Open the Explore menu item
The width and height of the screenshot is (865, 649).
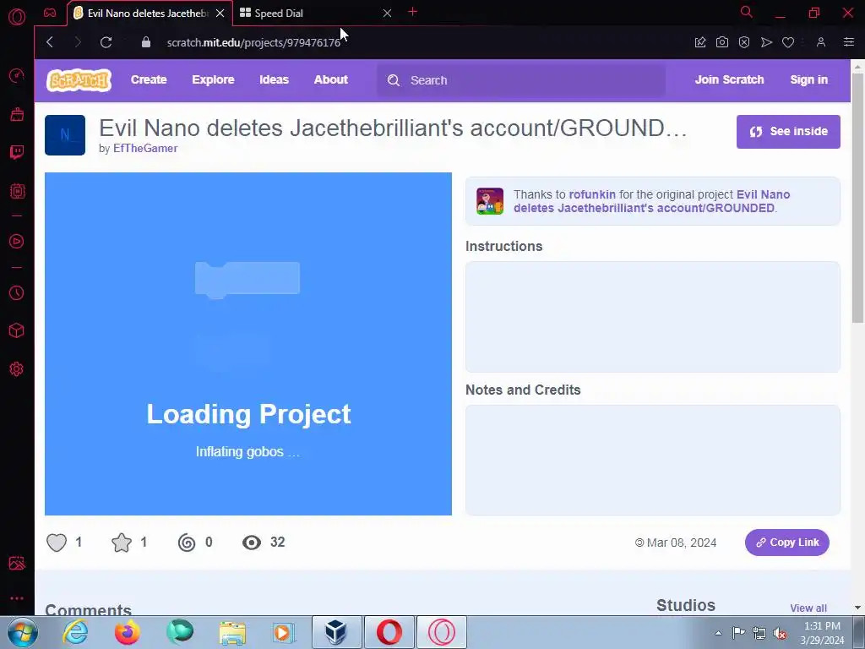tap(213, 79)
